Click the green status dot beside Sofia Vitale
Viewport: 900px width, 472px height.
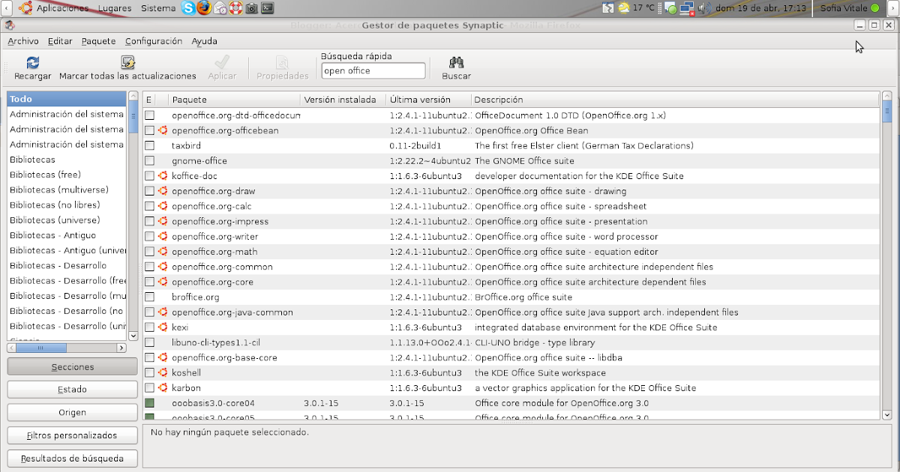coord(874,8)
